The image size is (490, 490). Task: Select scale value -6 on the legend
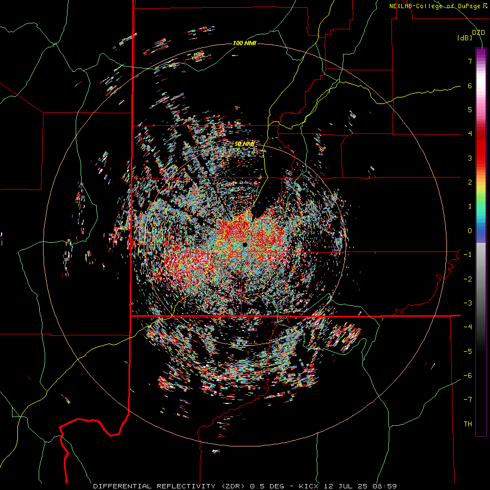tap(468, 376)
